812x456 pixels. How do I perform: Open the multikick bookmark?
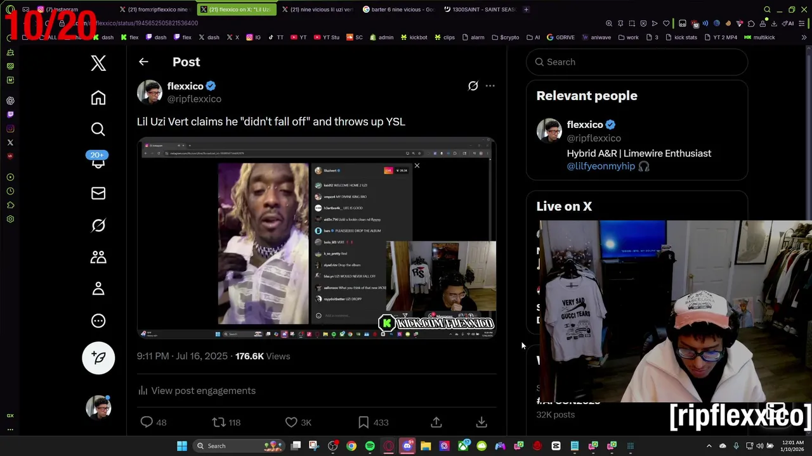pyautogui.click(x=759, y=37)
